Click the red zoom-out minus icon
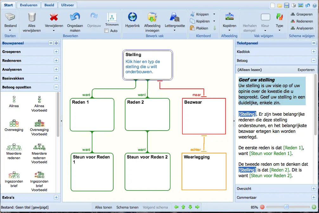Image resolution: width=319 pixels, height=213 pixels. point(262,207)
